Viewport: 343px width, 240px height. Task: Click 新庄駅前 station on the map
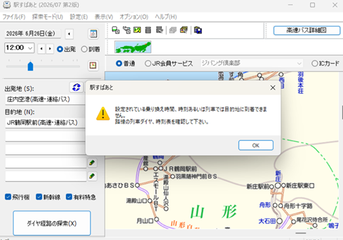(x=271, y=187)
